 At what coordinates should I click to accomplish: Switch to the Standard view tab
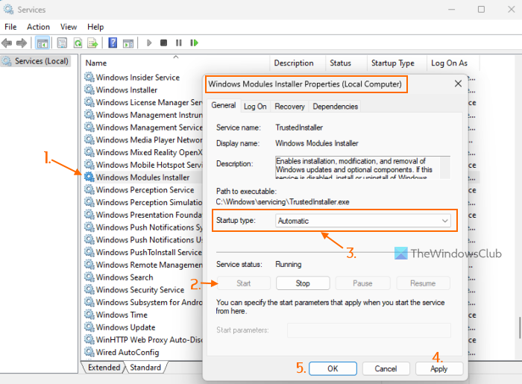pos(145,368)
